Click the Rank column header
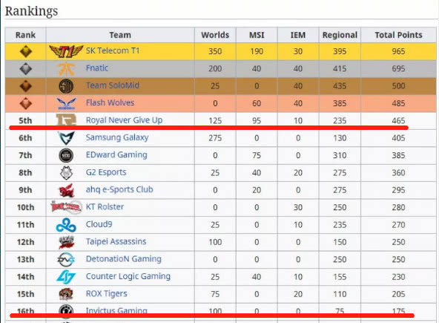Viewport: 439px width, 323px height. point(25,35)
